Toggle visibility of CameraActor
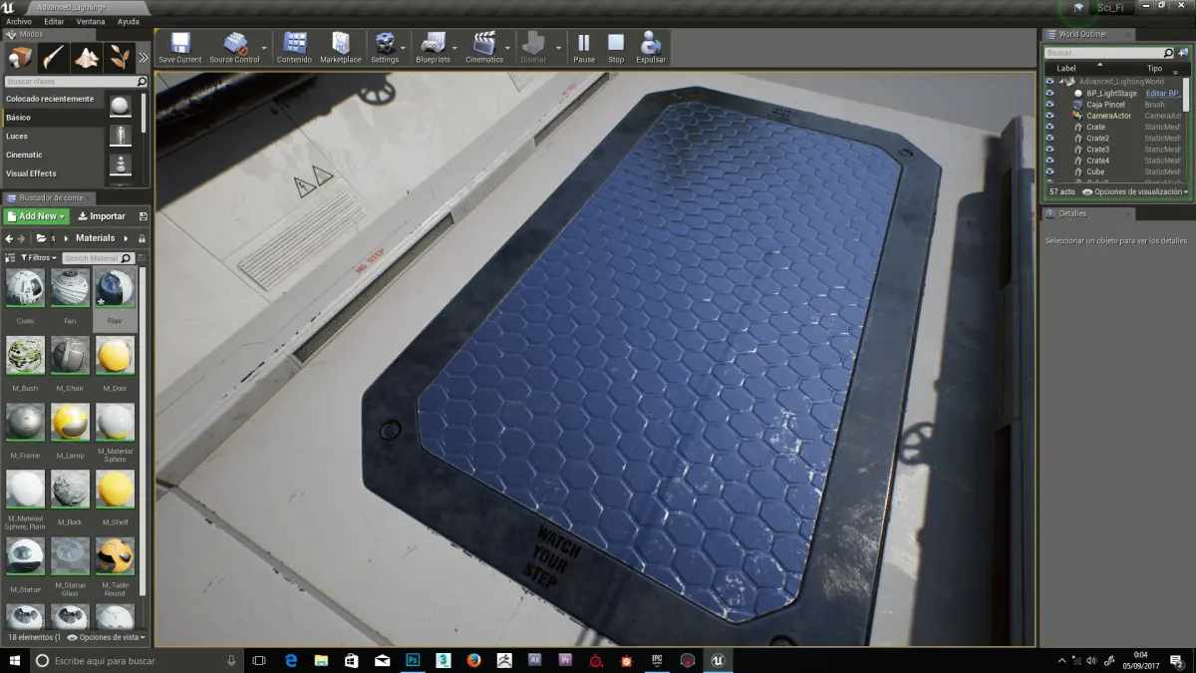1196x673 pixels. (1049, 116)
